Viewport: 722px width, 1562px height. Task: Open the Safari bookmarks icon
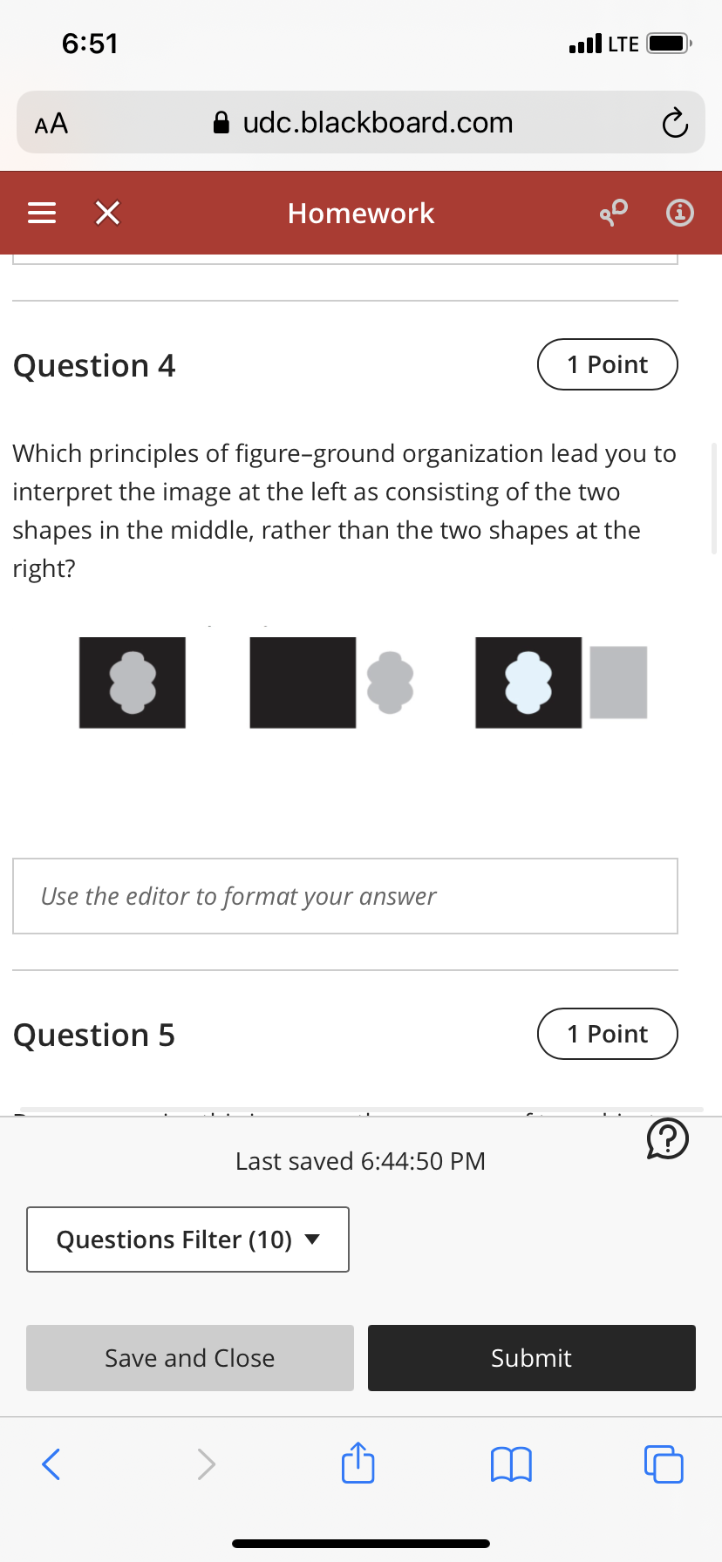click(510, 1464)
